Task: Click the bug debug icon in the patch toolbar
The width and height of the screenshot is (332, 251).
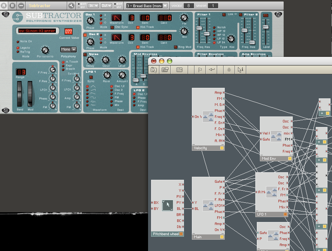Action: (229, 70)
